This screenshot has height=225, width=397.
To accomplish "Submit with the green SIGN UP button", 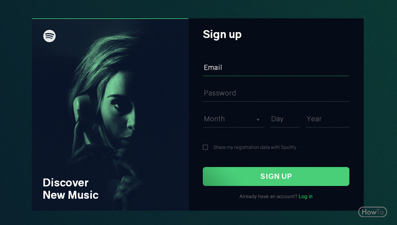I will [276, 176].
